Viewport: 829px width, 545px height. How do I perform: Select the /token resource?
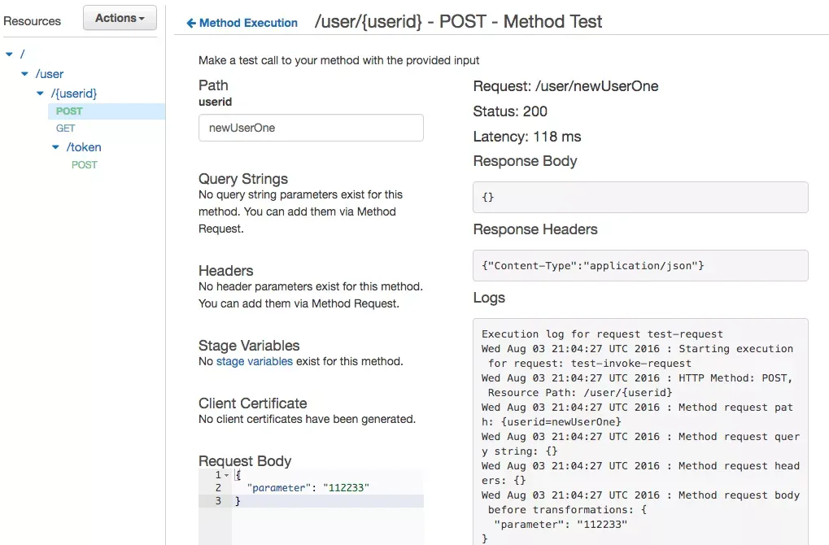[x=84, y=147]
